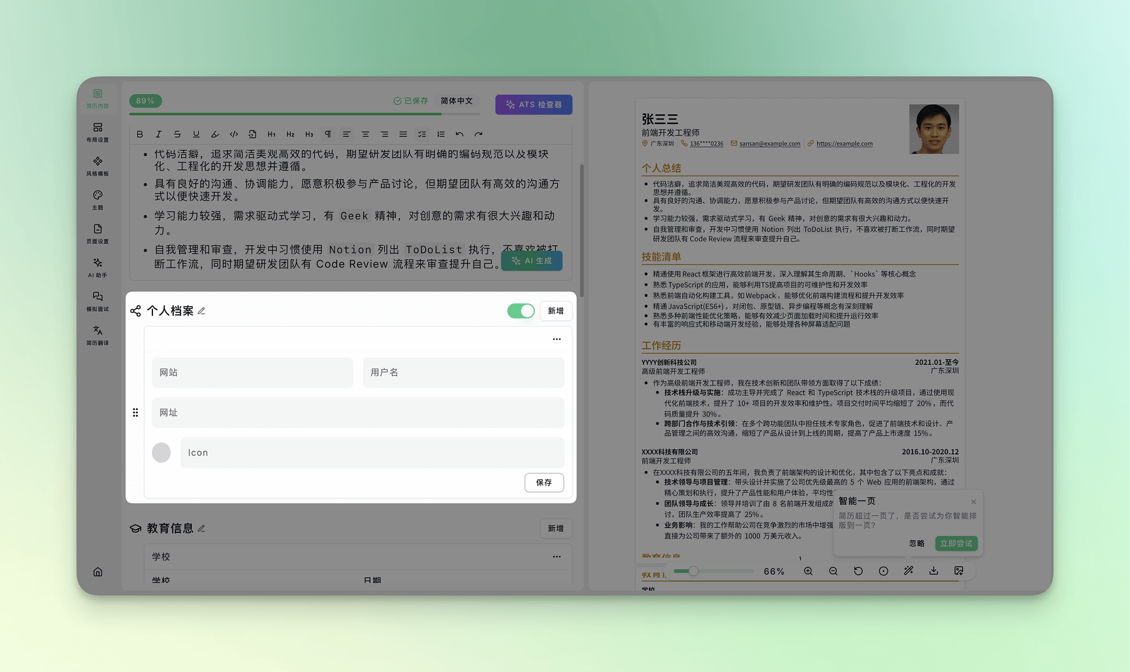The height and width of the screenshot is (672, 1130).
Task: Open the three-dot menu on 学校 row
Action: [x=557, y=557]
